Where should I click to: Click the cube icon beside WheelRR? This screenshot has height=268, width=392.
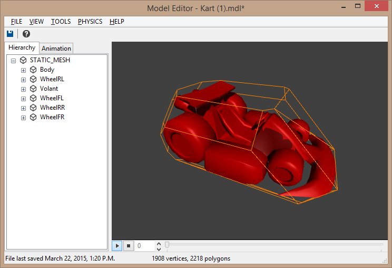(x=33, y=108)
